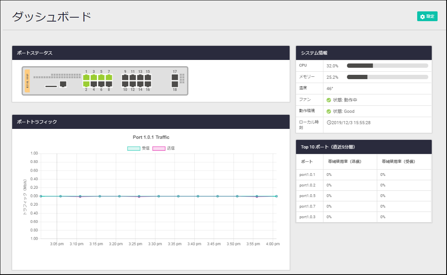Select green port 2 on the switch
447x275 pixels.
pos(86,84)
